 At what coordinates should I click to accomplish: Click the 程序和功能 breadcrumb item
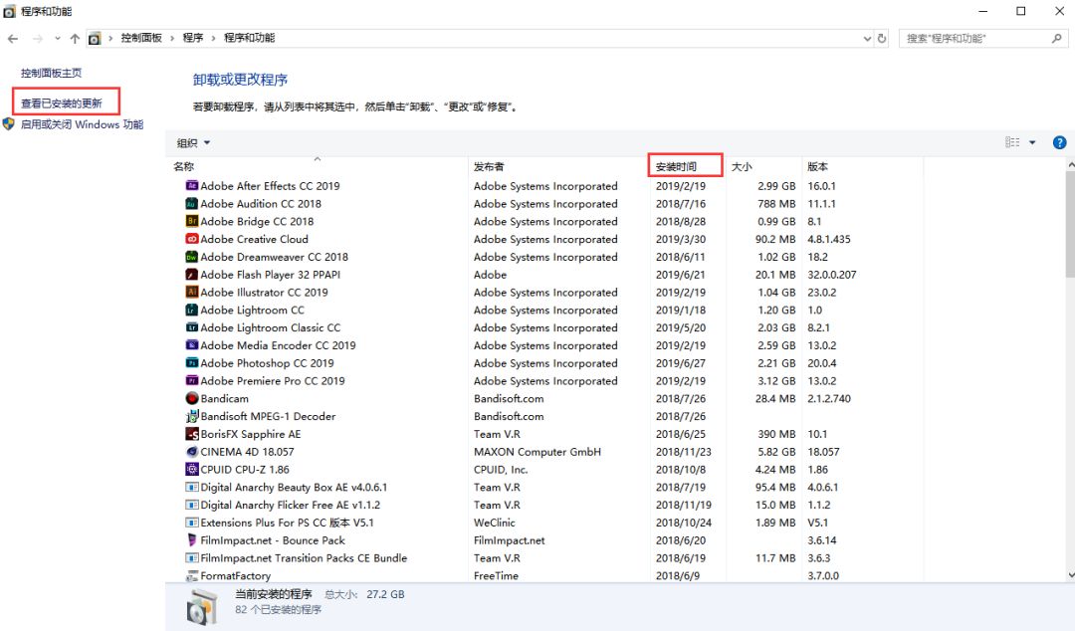click(x=250, y=38)
